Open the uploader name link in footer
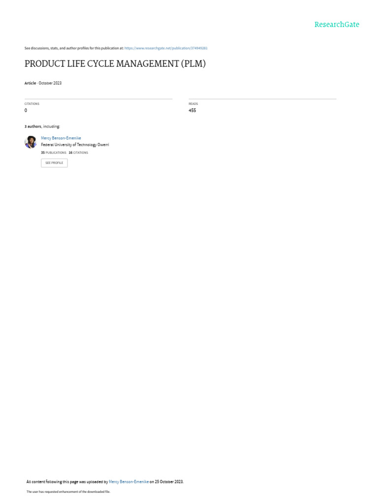Screen dimensions: 378x504 (128, 482)
